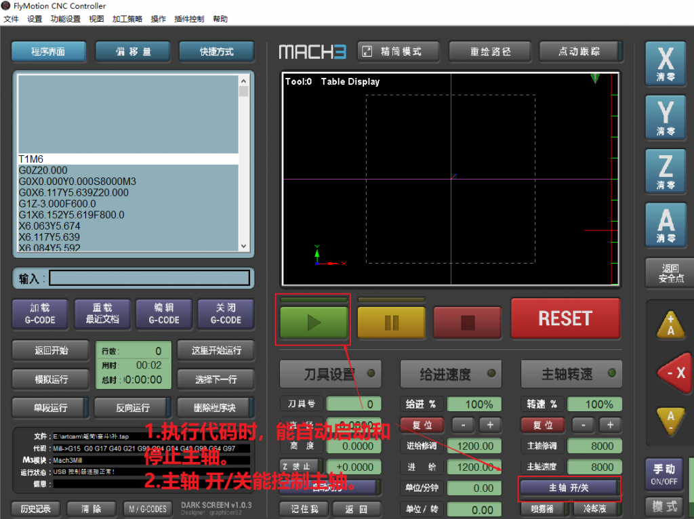Open the 功能设置 menu

click(x=66, y=19)
